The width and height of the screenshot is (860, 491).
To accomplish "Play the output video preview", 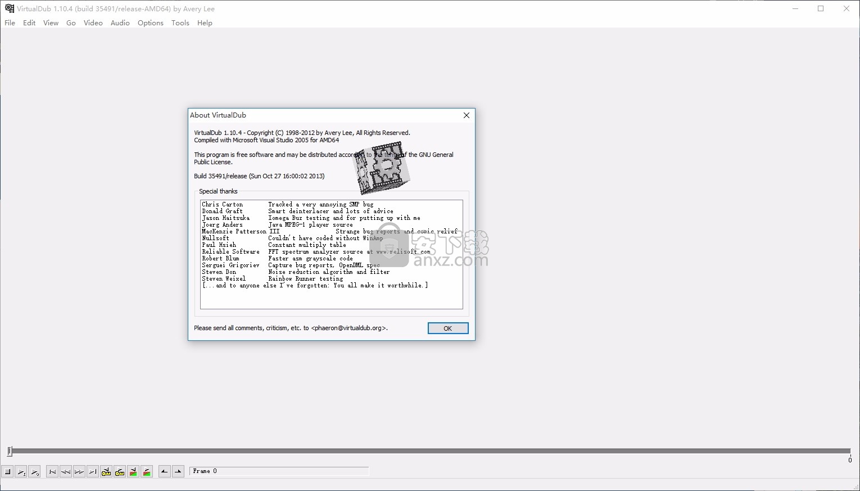I will (35, 472).
